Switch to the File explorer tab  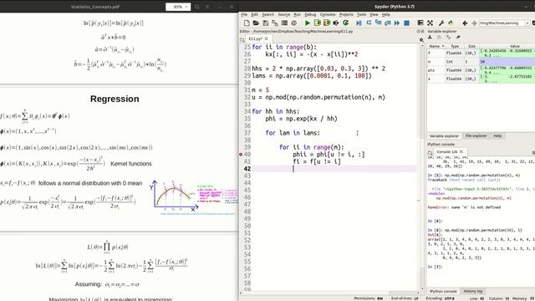[x=476, y=135]
